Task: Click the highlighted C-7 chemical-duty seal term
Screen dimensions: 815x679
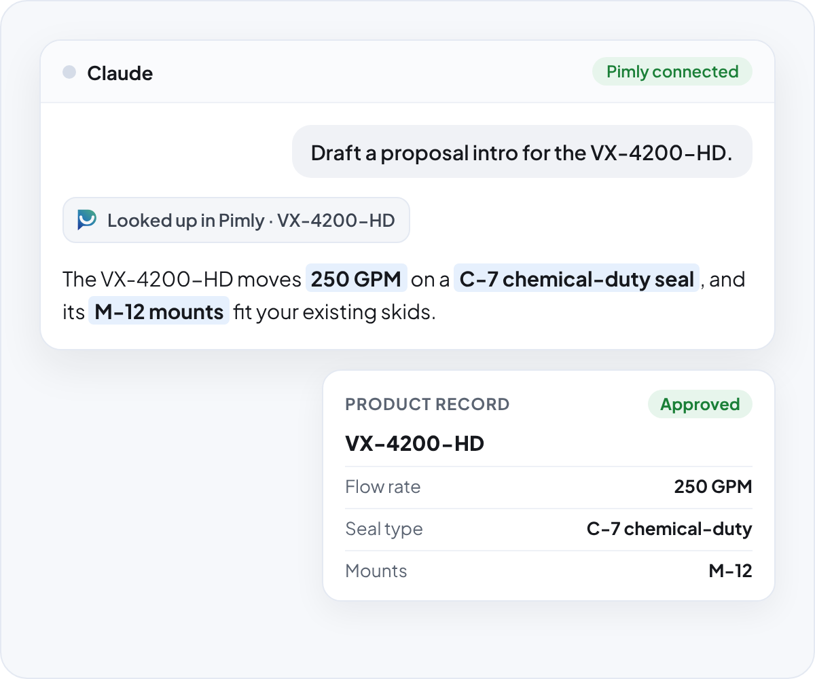Action: coord(577,278)
